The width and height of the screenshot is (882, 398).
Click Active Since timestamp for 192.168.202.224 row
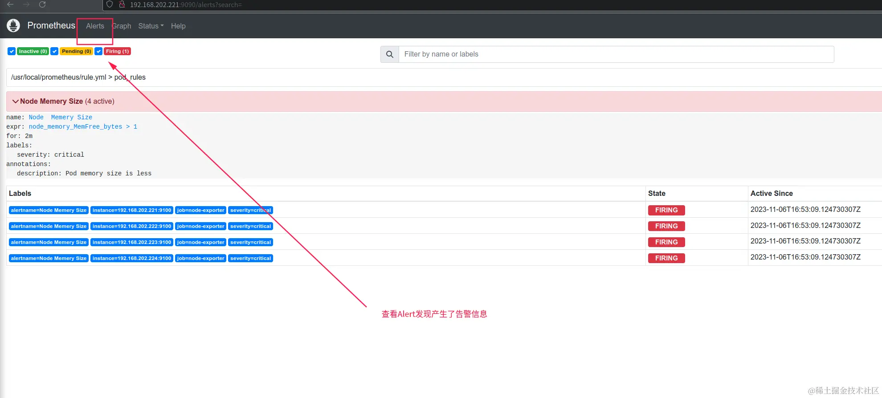(x=805, y=257)
